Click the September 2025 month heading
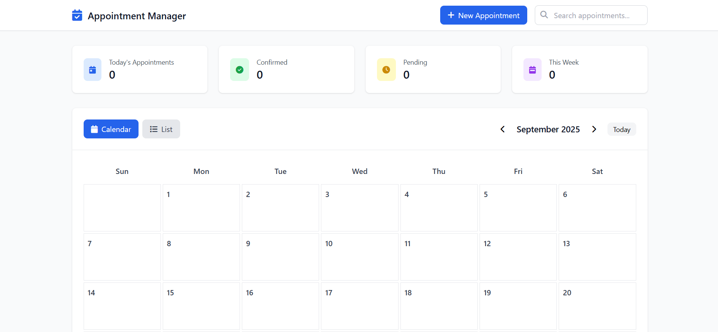This screenshot has width=718, height=332. (548, 129)
